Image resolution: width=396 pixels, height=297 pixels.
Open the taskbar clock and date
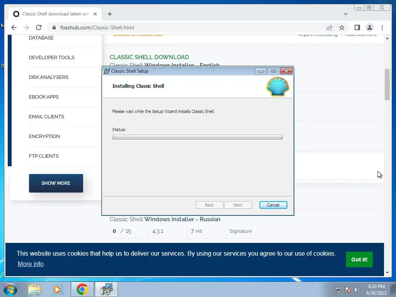(376, 290)
